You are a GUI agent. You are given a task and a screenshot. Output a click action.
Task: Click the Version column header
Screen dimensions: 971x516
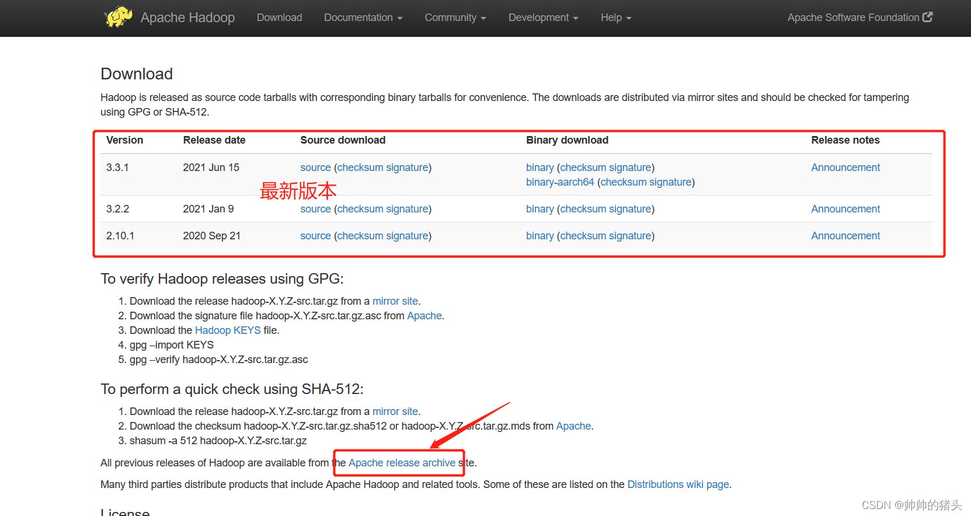click(x=124, y=140)
